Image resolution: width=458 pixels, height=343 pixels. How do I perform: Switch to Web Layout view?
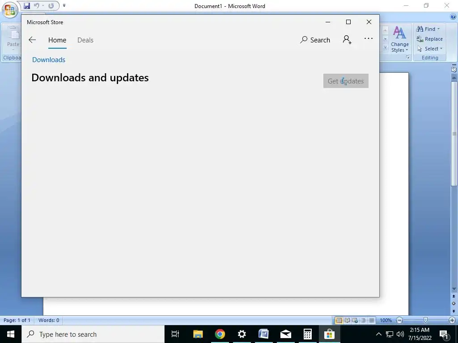point(355,320)
